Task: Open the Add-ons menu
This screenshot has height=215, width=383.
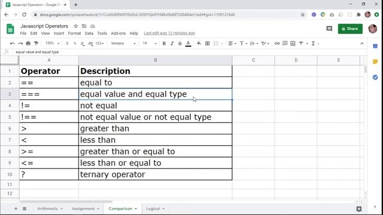Action: pos(118,33)
